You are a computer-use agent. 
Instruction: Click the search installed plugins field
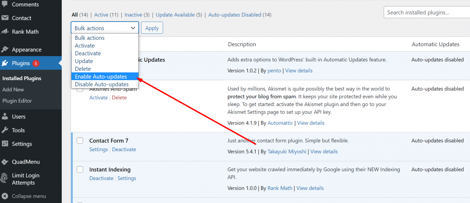click(428, 12)
